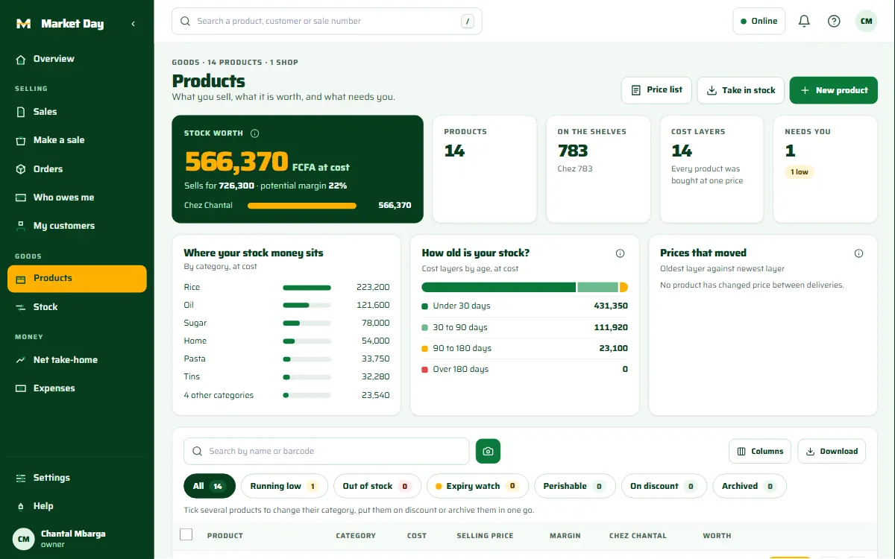Sort by the Cost column header
This screenshot has width=895, height=559.
point(417,535)
